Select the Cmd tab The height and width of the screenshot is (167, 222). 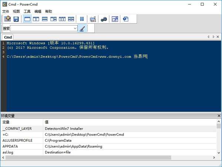pos(8,37)
